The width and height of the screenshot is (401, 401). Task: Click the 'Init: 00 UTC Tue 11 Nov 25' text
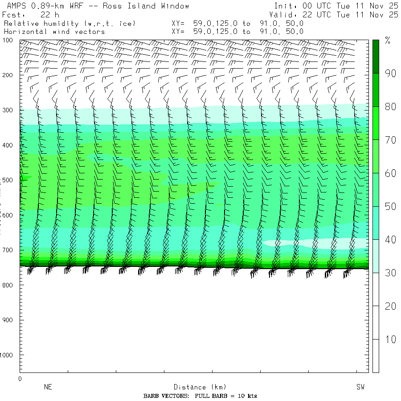(336, 6)
